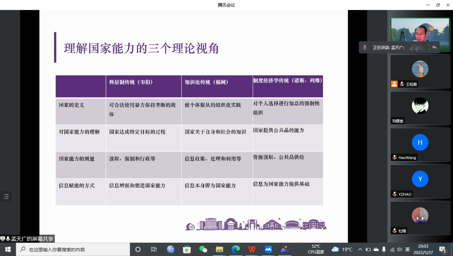Viewport: 453px width, 256px height.
Task: Click the YZHAO participant avatar
Action: coord(420,179)
